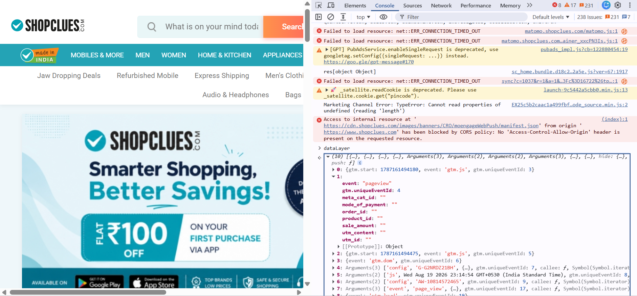Open DevTools settings gear
Screen dimensions: 637x296
pyautogui.click(x=618, y=5)
